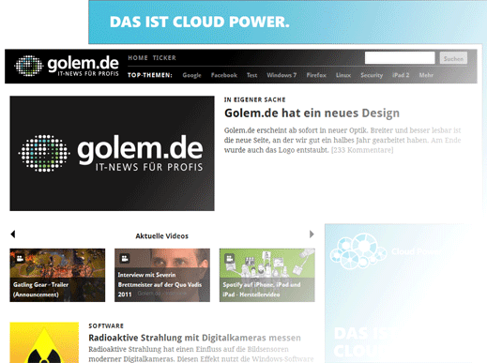This screenshot has width=487, height=363.
Task: Open headline Golem.de hat ein neues Design
Action: click(312, 113)
